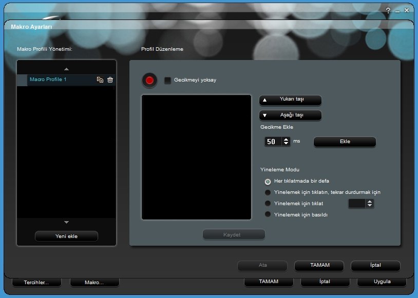Confirm with TAMAM in Makro Ayarları dialog
Image resolution: width=418 pixels, height=298 pixels.
pos(319,266)
